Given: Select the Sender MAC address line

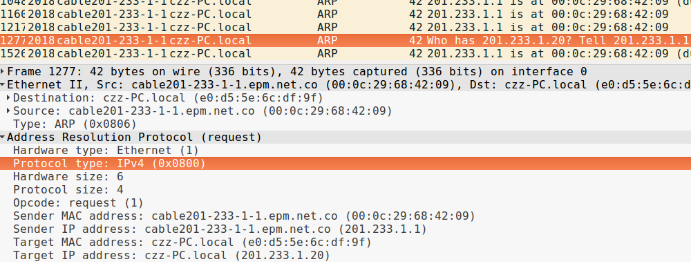Looking at the screenshot, I should pos(345,216).
